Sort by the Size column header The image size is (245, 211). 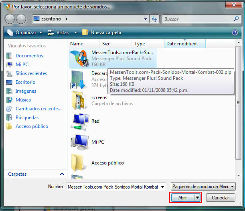click(116, 44)
